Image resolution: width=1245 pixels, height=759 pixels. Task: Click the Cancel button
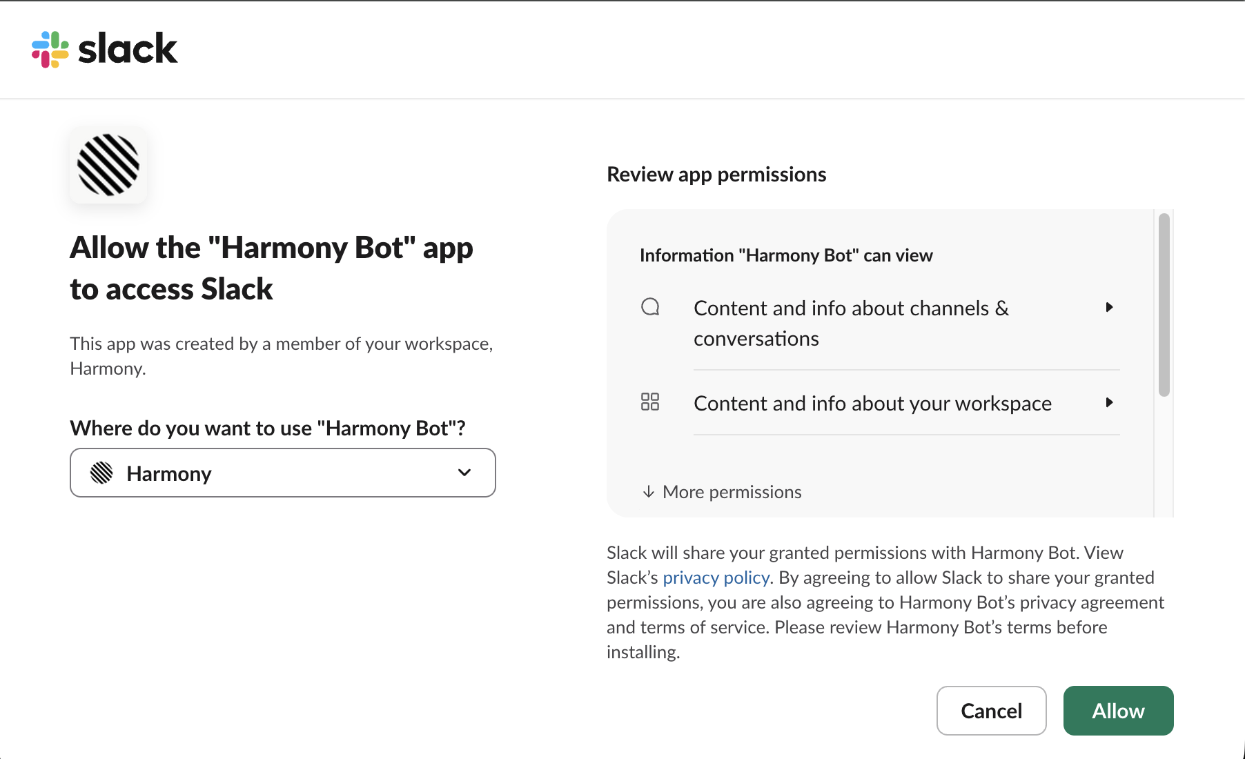click(992, 711)
